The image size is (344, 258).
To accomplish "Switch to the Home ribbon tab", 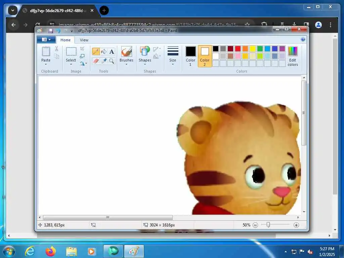I will (x=66, y=40).
